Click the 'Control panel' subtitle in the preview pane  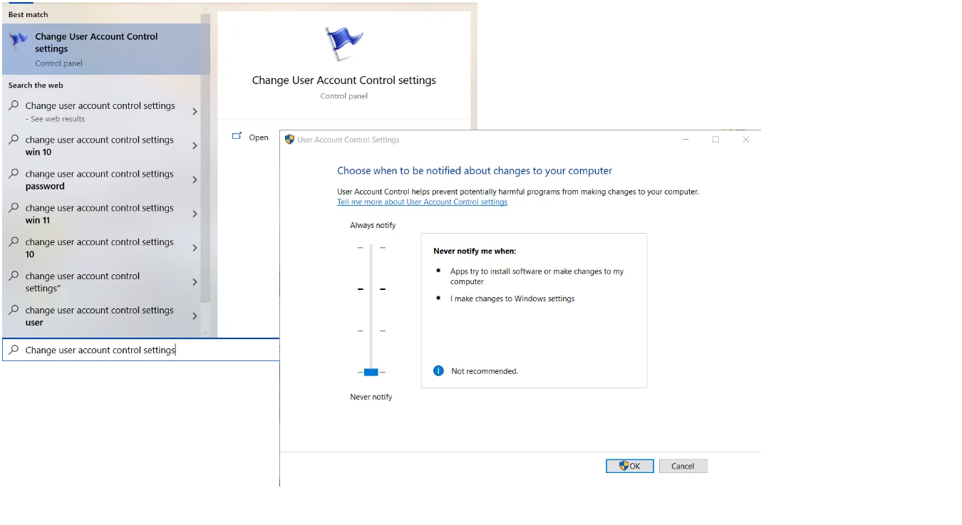(344, 96)
